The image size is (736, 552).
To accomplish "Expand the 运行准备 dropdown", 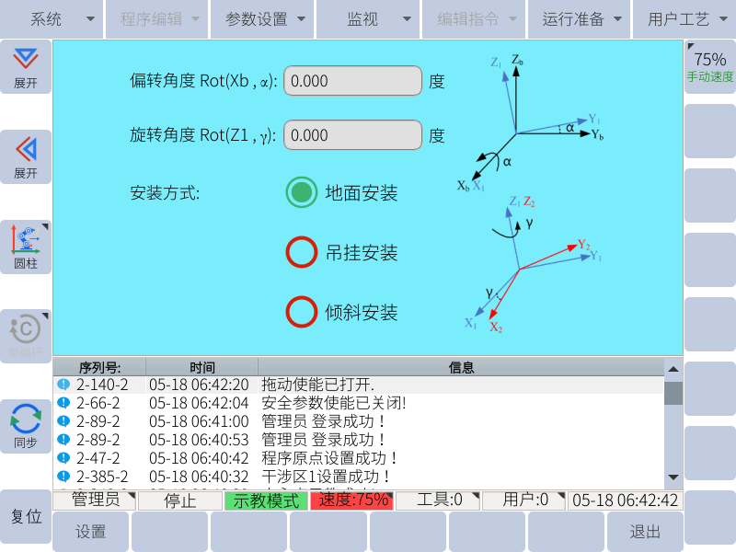I will (x=579, y=18).
